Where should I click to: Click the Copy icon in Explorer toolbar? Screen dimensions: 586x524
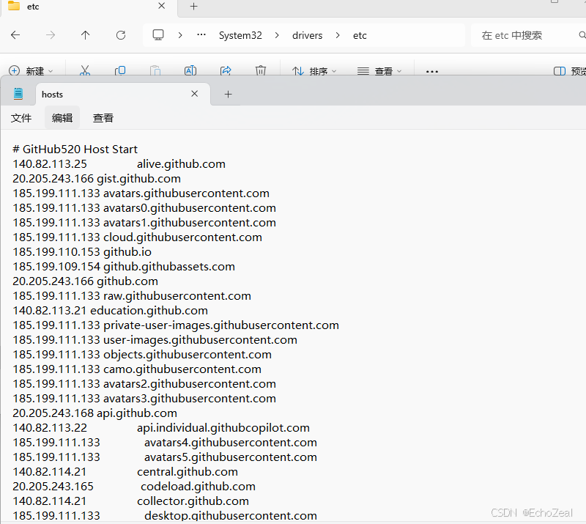click(120, 70)
